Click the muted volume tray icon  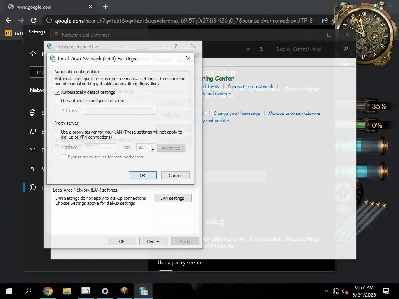point(345,291)
